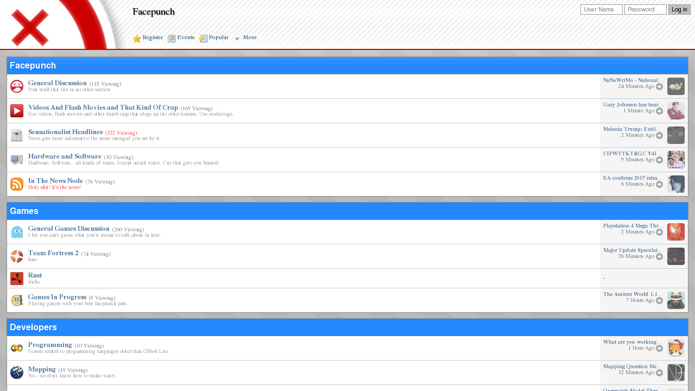Open the Register menu link
The image size is (695, 391).
pos(153,37)
